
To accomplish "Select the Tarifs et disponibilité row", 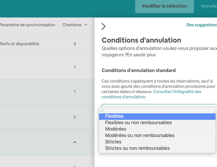I will click(20, 44).
